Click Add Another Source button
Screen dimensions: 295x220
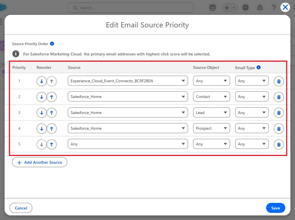pyautogui.click(x=39, y=162)
